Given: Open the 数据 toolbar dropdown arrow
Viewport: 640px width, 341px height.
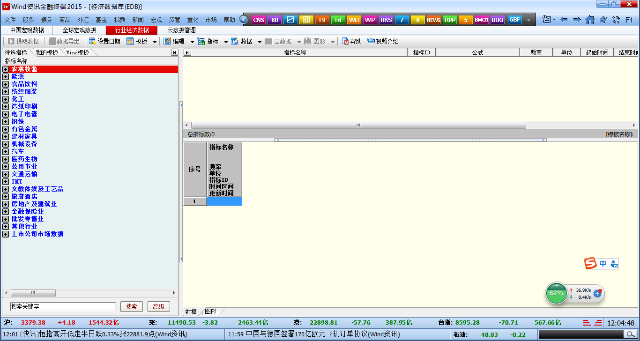Looking at the screenshot, I should (x=260, y=42).
